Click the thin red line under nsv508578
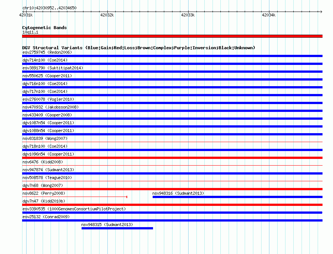The width and height of the screenshot is (333, 254). (x=172, y=181)
